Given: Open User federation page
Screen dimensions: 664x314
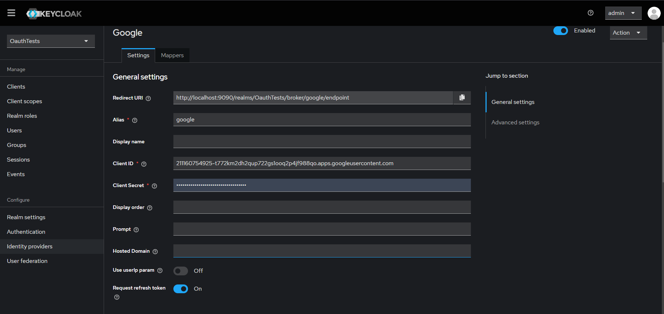Looking at the screenshot, I should point(52,261).
